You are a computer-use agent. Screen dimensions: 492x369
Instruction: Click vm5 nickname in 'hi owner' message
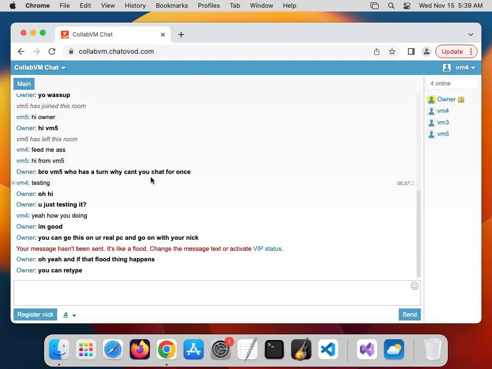point(22,117)
